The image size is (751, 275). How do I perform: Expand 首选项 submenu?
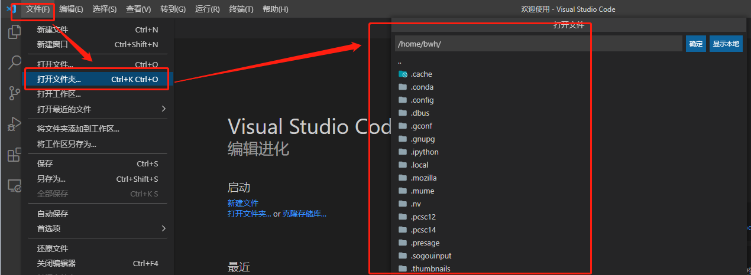pyautogui.click(x=97, y=228)
